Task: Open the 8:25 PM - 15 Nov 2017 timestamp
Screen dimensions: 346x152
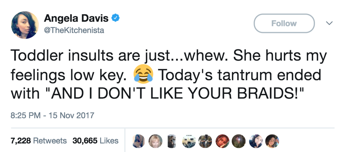Action: (52, 115)
